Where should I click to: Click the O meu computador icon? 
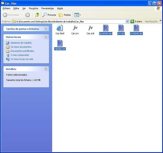[8, 55]
